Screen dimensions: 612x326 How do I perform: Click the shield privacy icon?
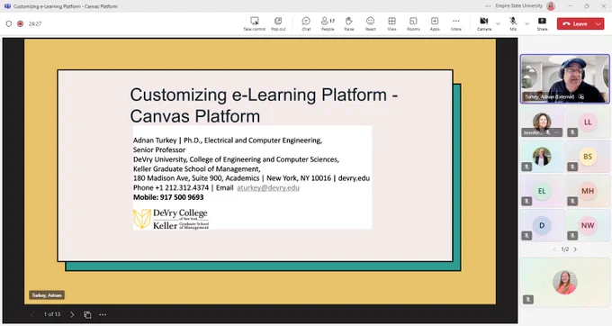9,23
